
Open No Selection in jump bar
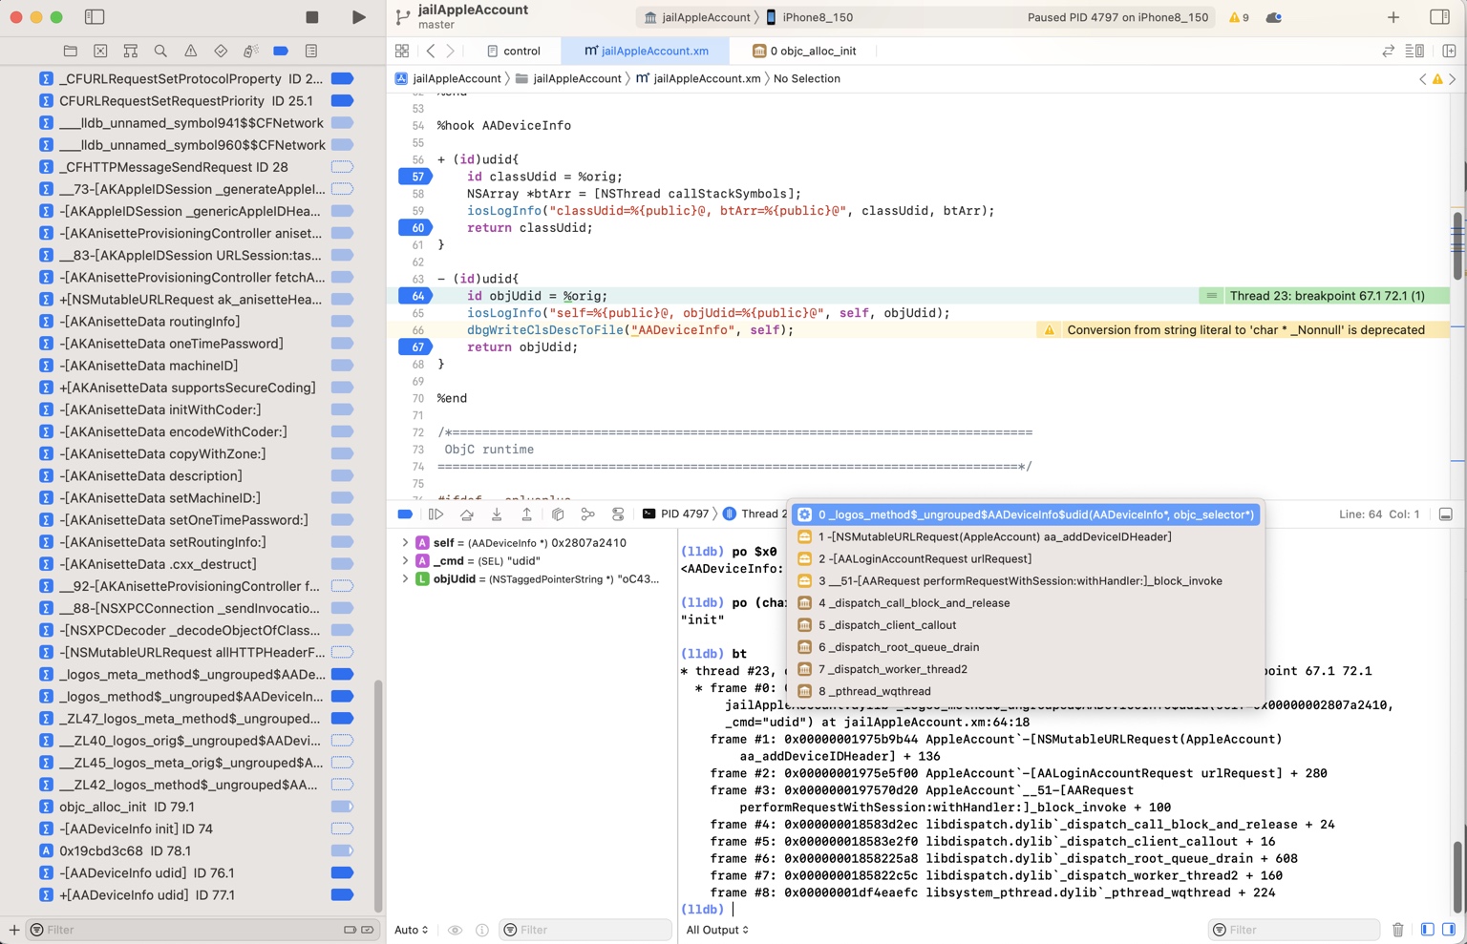(x=806, y=78)
